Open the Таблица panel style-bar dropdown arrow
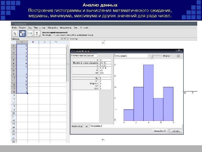This screenshot has width=202, height=152. coord(62,39)
